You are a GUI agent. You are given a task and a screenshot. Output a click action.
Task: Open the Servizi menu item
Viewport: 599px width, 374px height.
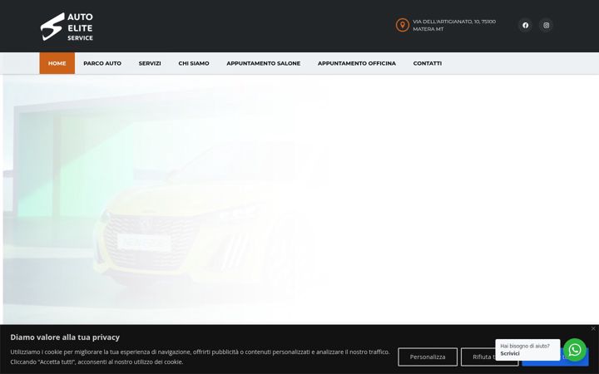point(150,63)
